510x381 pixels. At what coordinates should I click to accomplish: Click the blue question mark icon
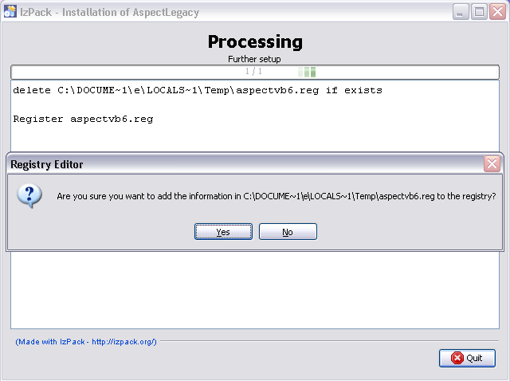(x=29, y=196)
